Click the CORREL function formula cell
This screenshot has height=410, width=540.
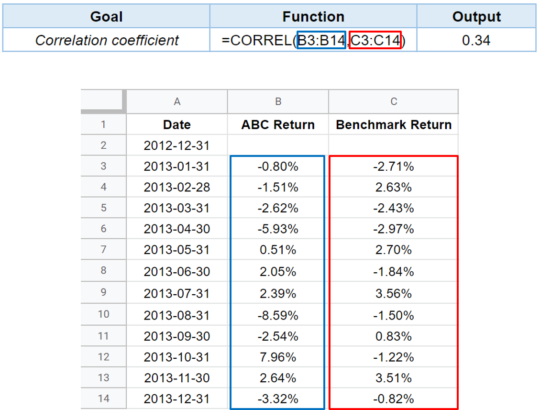tap(313, 40)
